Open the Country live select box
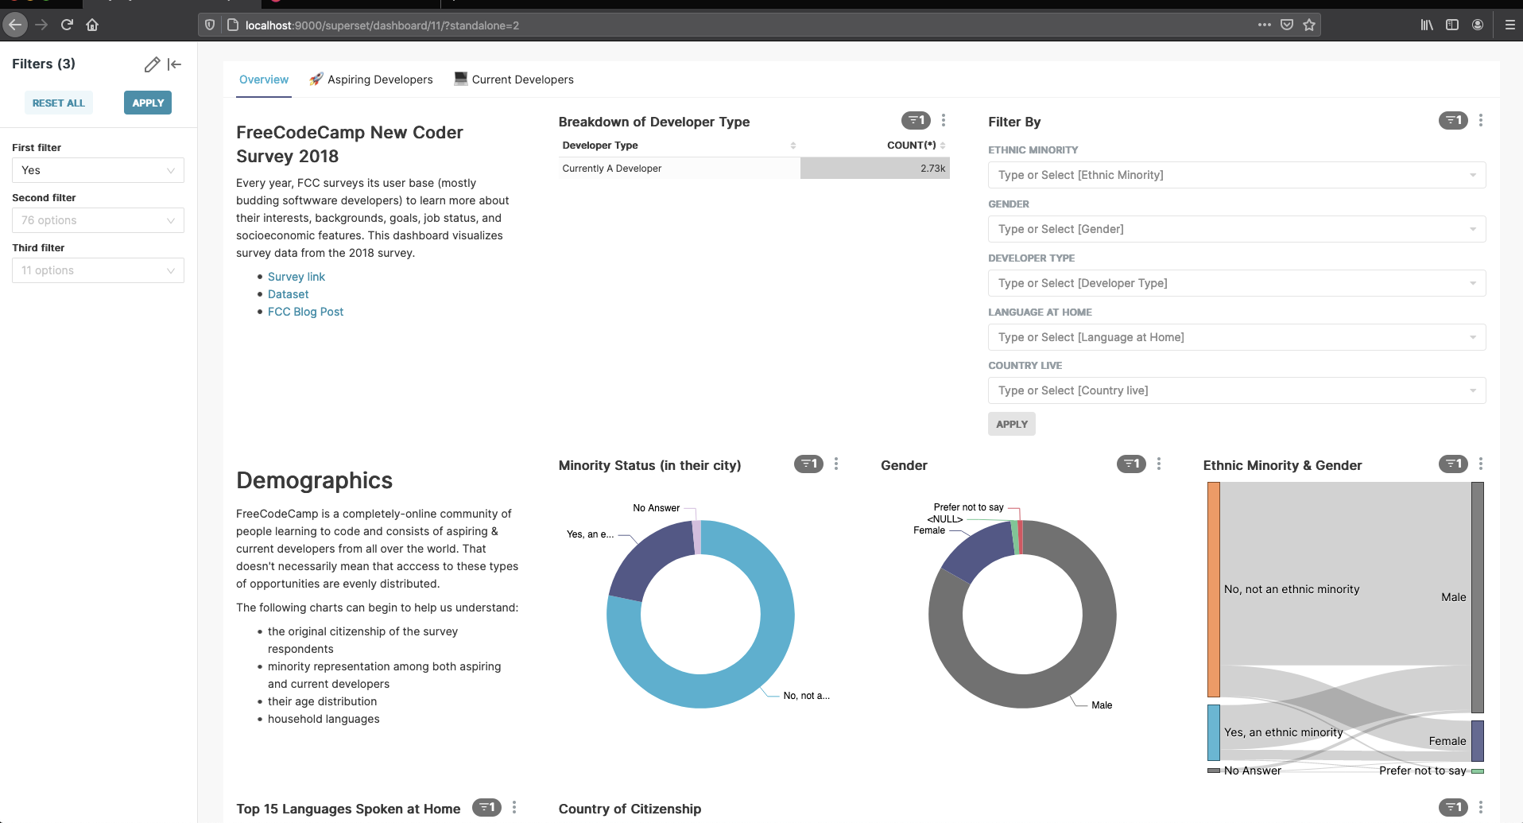This screenshot has width=1523, height=823. pos(1237,390)
